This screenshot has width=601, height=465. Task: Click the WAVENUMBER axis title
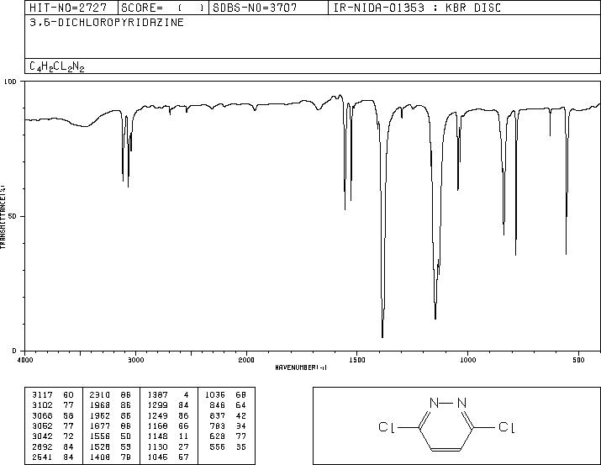(301, 367)
